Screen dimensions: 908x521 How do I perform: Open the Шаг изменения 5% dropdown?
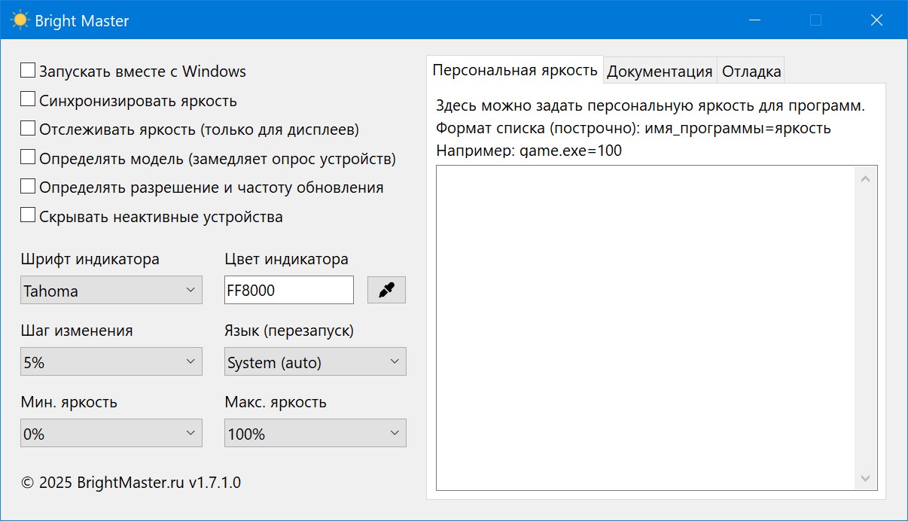(x=111, y=361)
